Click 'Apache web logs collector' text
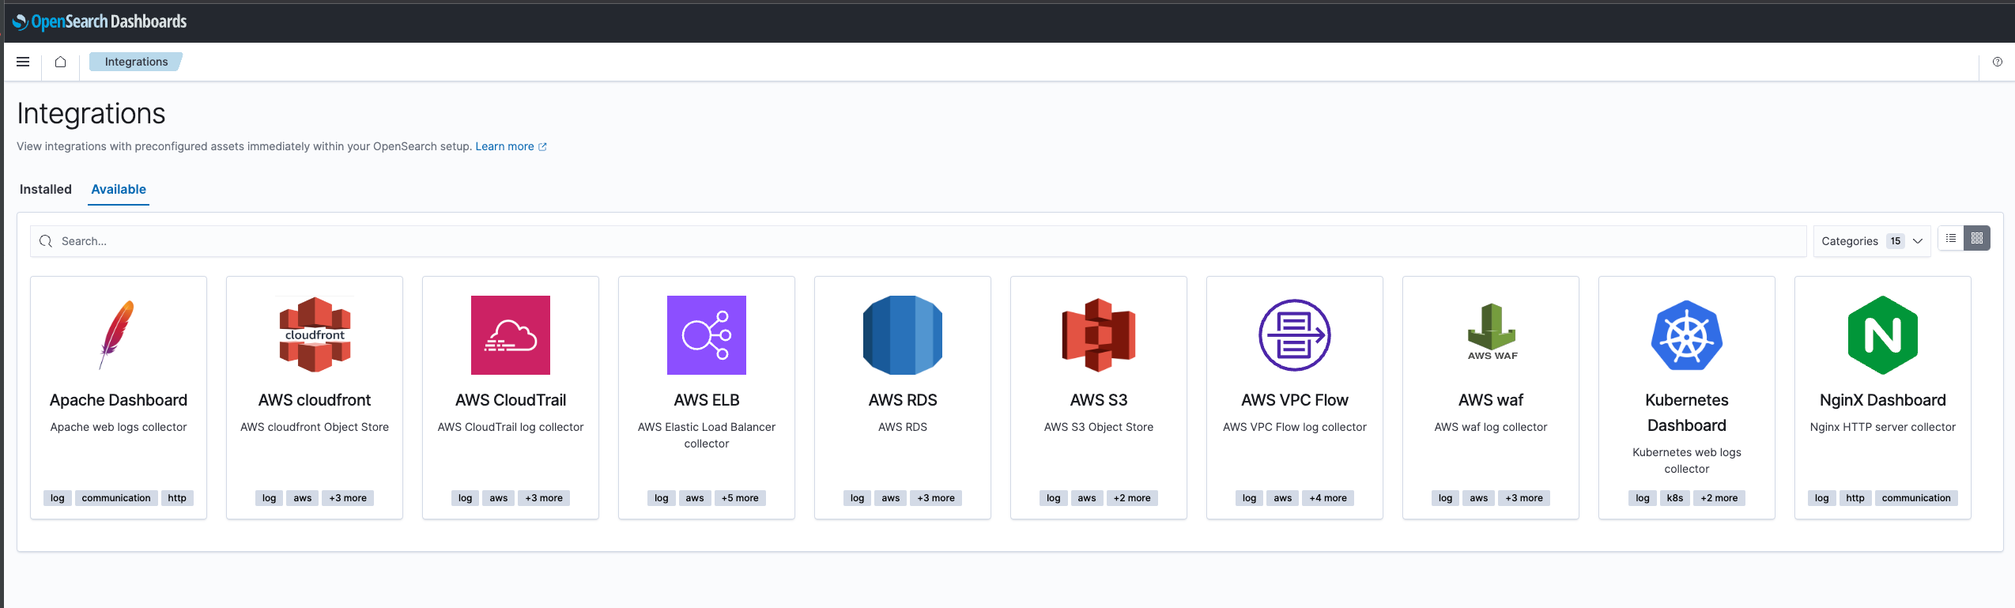 (119, 427)
